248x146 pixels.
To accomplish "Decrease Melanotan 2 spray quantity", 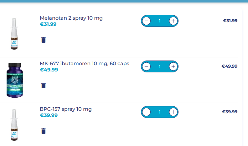I will tap(146, 21).
